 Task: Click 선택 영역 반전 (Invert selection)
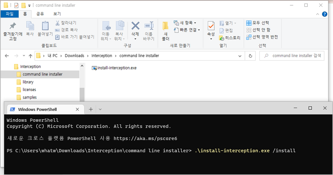pyautogui.click(x=262, y=37)
